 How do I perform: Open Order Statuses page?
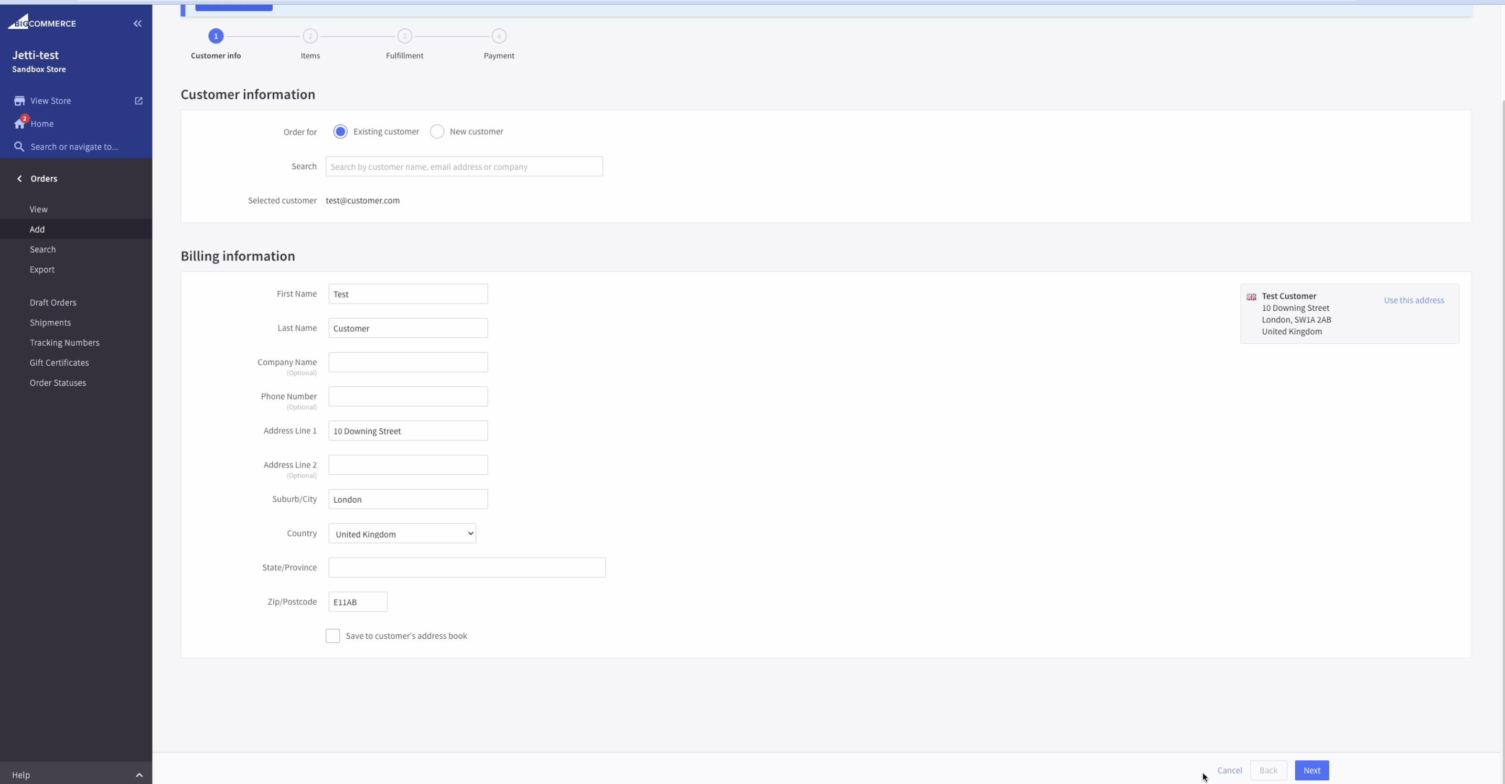click(x=58, y=383)
